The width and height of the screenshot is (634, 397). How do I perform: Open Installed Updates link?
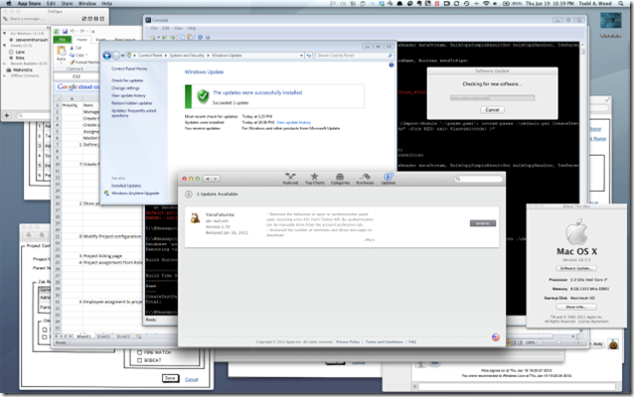click(x=126, y=186)
